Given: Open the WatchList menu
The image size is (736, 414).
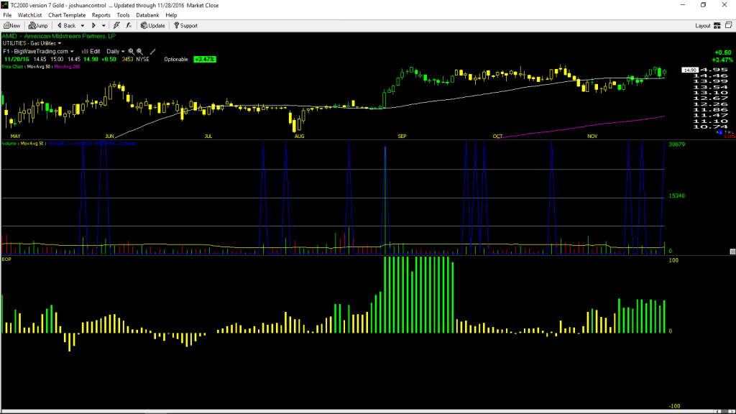Looking at the screenshot, I should pos(29,15).
